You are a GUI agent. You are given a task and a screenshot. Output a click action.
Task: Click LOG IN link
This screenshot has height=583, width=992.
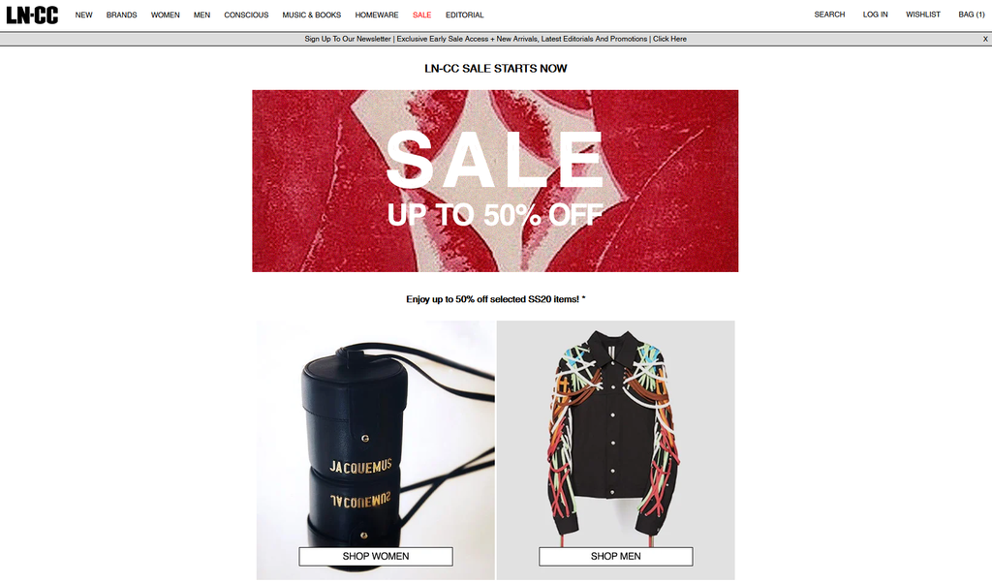875,15
